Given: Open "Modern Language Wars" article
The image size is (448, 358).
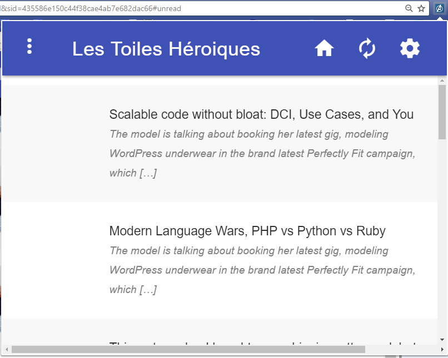Looking at the screenshot, I should [247, 231].
